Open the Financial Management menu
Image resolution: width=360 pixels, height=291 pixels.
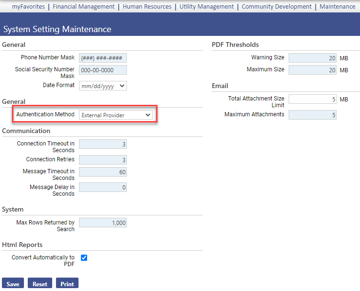(83, 7)
